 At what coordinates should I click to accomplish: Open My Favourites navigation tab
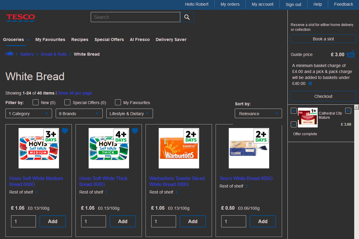pos(50,39)
